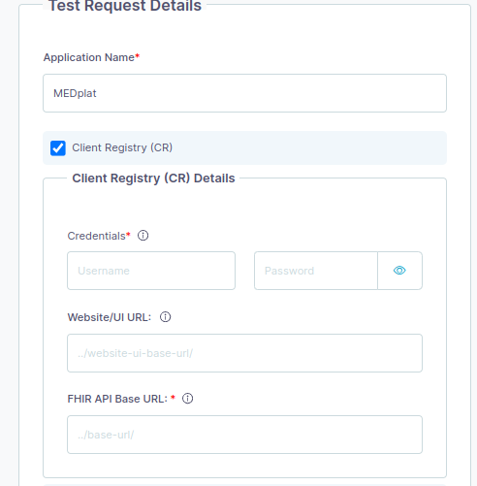Click the FHIR ../base-url/ input field
This screenshot has width=477, height=486.
pos(244,435)
